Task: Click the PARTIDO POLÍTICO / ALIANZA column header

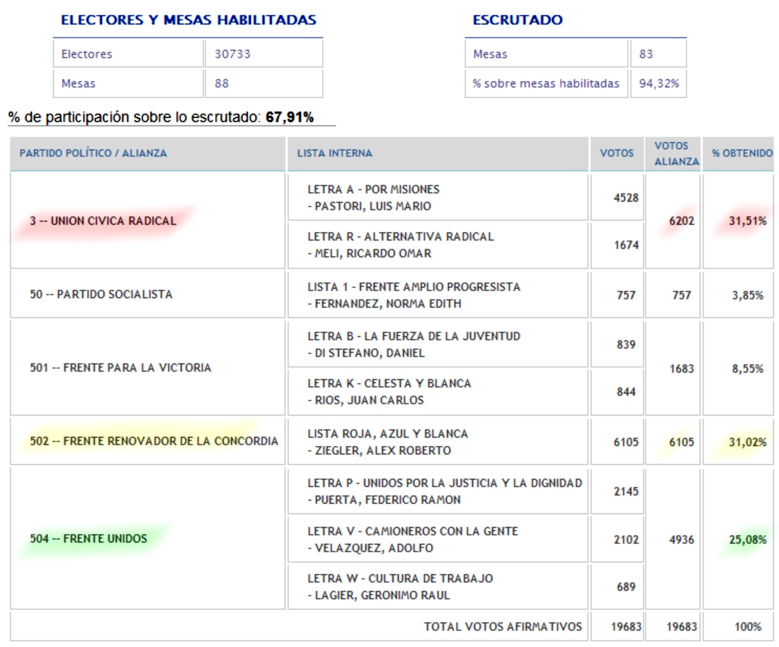Action: (93, 153)
